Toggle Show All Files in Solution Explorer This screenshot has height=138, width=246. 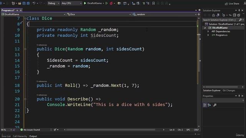tap(239, 15)
